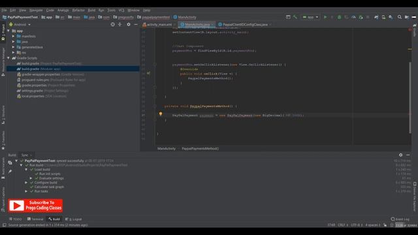Screen dimensions: 418x235
Task: Click the MainActivity breadcrumb in the navigation bar
Action: 185,17
